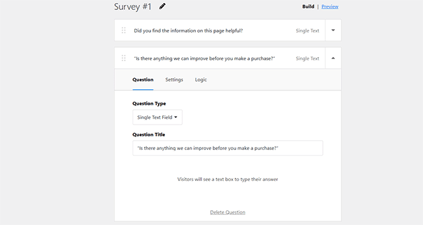Click the 'Is there anything we can improve' header title
This screenshot has width=423, height=225.
tap(204, 58)
